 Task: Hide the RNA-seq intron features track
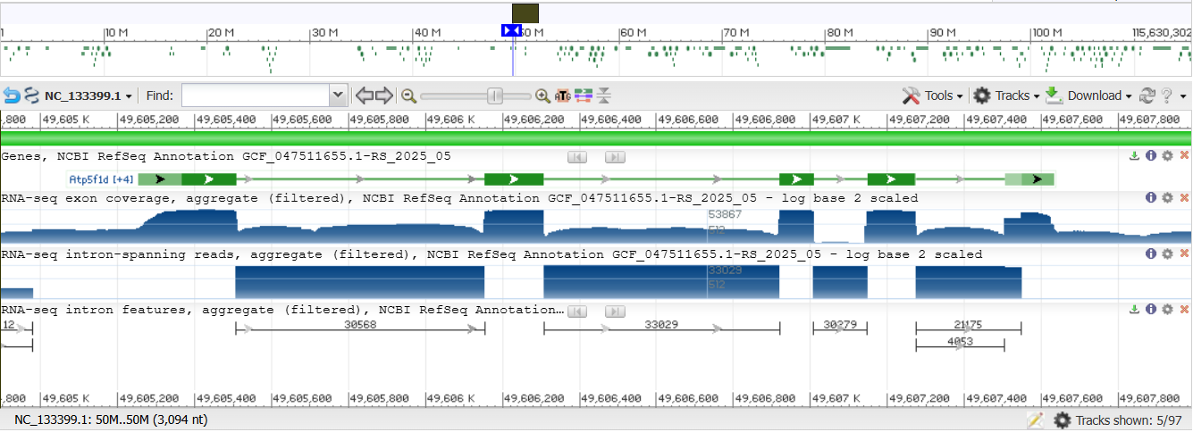click(1184, 310)
